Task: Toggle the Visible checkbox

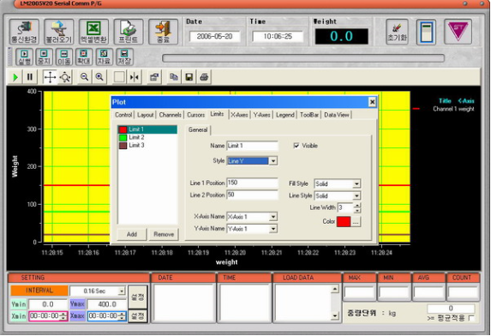Action: tap(296, 146)
